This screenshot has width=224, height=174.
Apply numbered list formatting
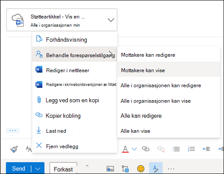191,149
